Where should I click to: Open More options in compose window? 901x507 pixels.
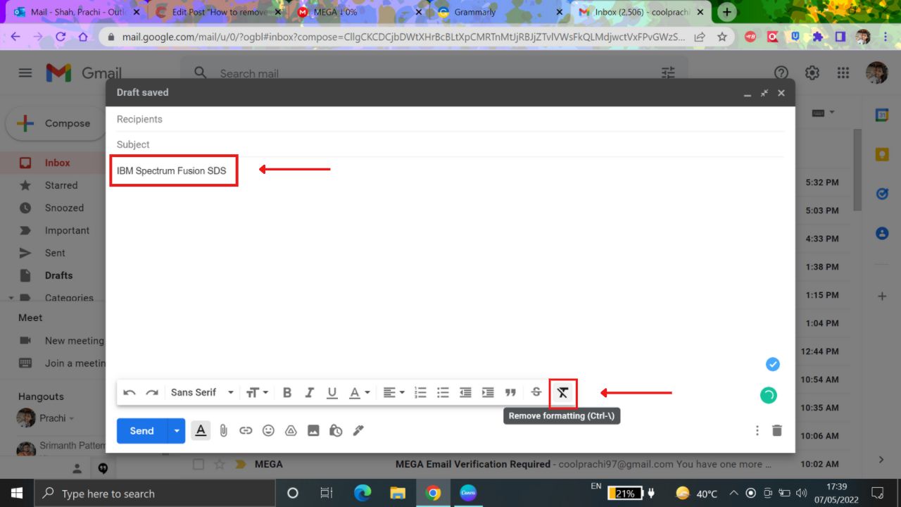tap(757, 430)
